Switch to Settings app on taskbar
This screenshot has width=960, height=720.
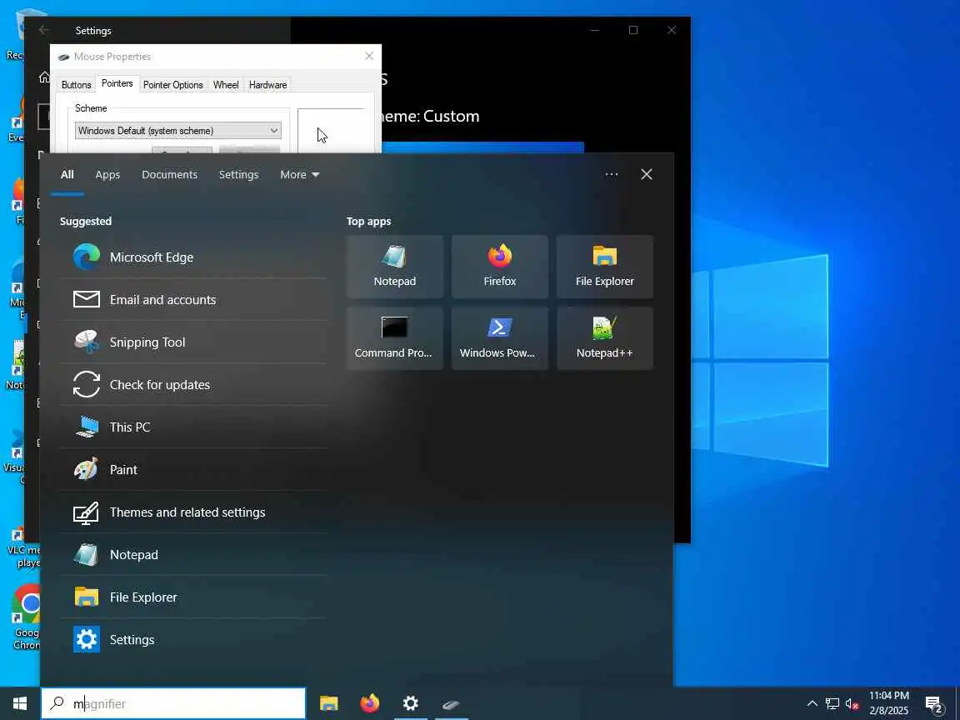tap(410, 703)
